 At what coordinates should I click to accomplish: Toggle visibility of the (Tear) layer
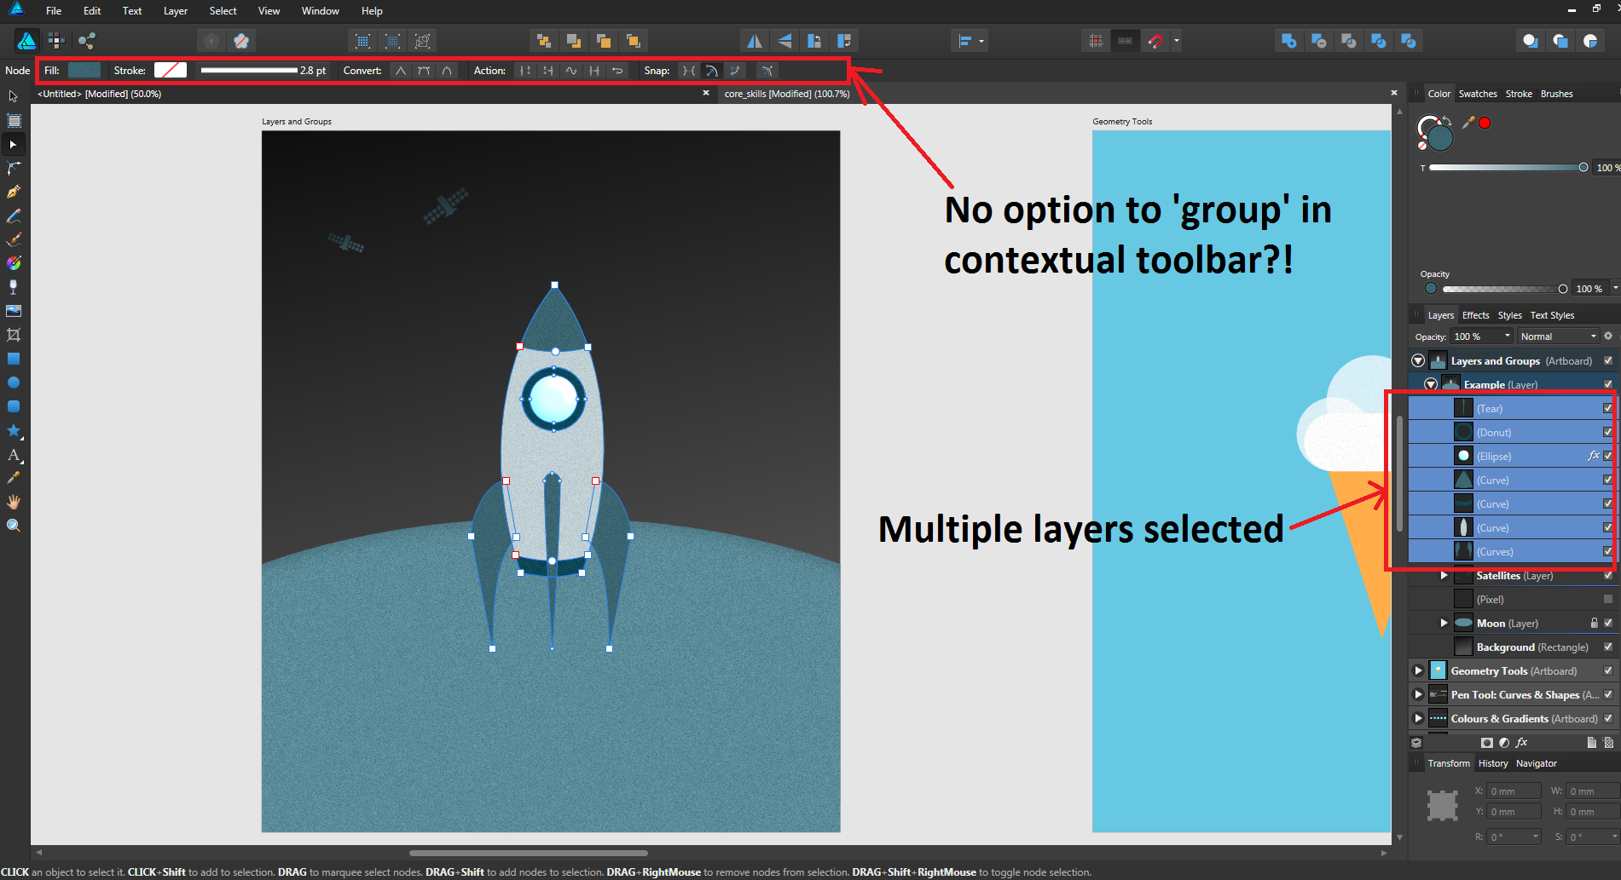coord(1607,408)
